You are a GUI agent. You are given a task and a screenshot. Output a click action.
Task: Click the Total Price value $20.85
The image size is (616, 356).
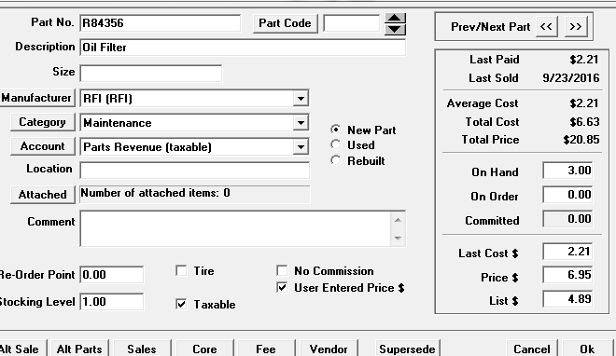[x=581, y=140]
